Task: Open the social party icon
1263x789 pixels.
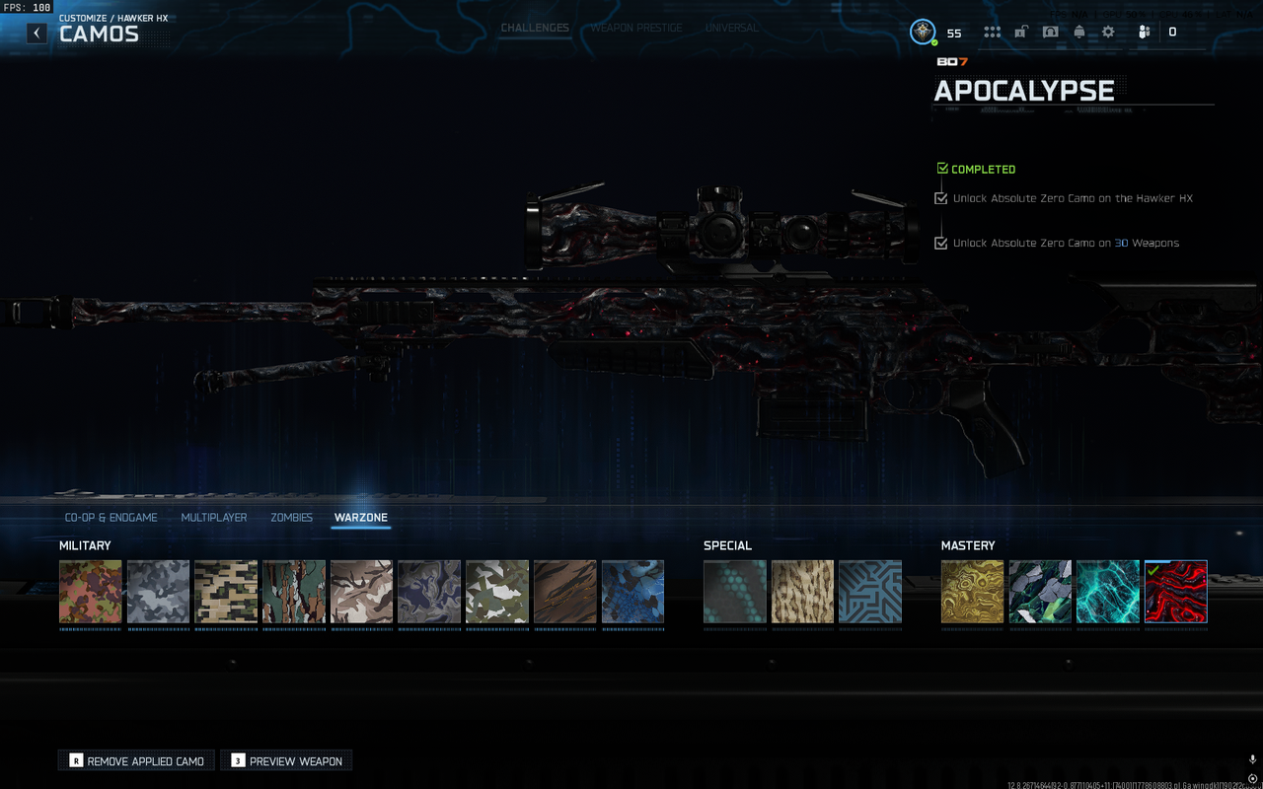Action: coord(1145,32)
